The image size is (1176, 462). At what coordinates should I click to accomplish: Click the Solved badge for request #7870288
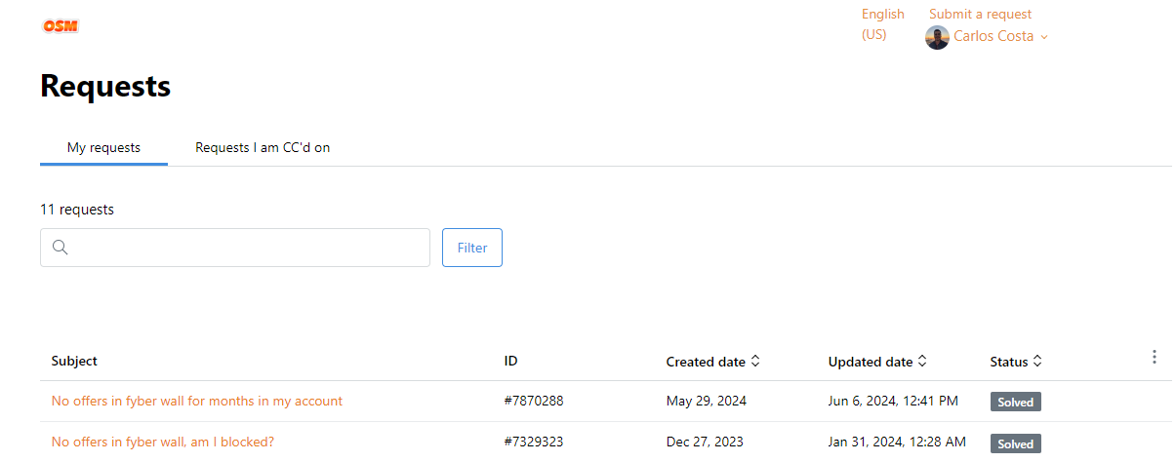point(1016,402)
